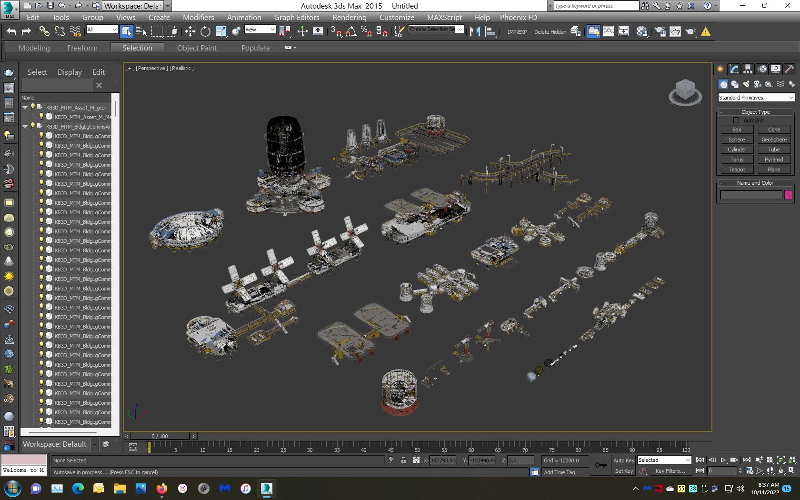
Task: Toggle Auto Key animation mode
Action: point(623,460)
